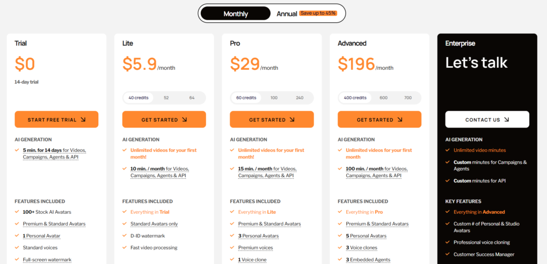Viewport: 547px width, 264px height.
Task: Select 700 credits in the Advanced plan
Action: 408,98
